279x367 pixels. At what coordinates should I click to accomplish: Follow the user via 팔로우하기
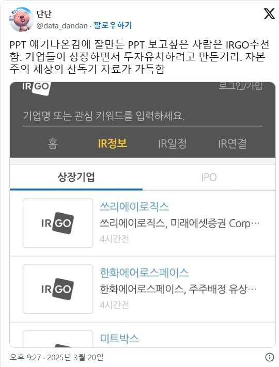pyautogui.click(x=113, y=25)
